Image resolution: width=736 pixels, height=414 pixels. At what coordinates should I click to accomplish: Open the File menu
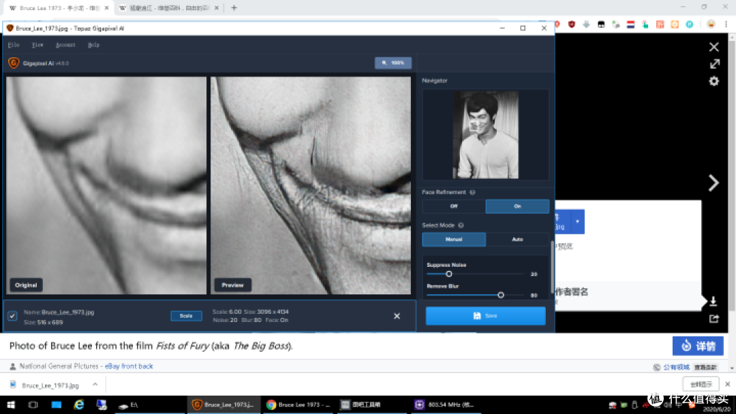pyautogui.click(x=14, y=45)
